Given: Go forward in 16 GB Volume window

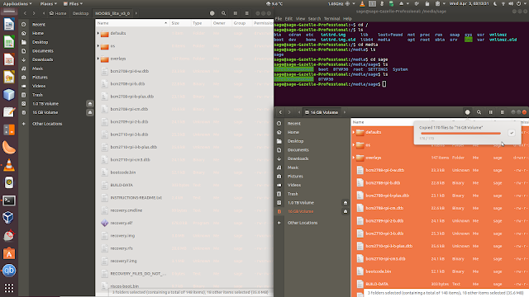Looking at the screenshot, I should point(289,112).
